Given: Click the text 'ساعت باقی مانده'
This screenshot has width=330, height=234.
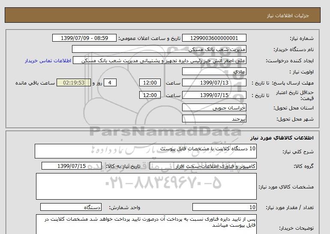Looking at the screenshot, I should 35,83.
